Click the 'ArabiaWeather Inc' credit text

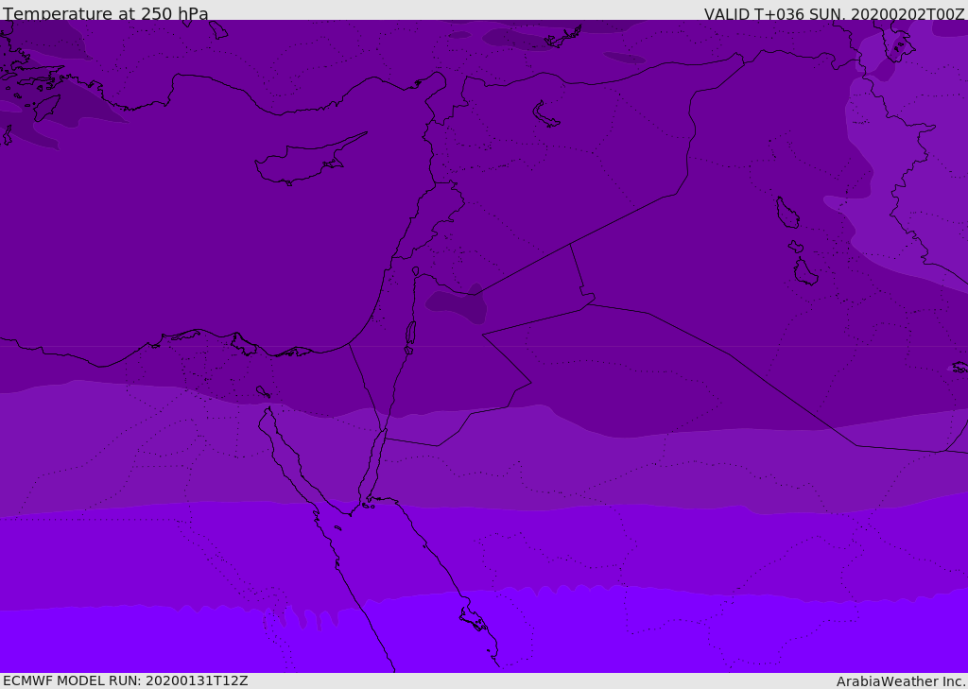(x=900, y=681)
